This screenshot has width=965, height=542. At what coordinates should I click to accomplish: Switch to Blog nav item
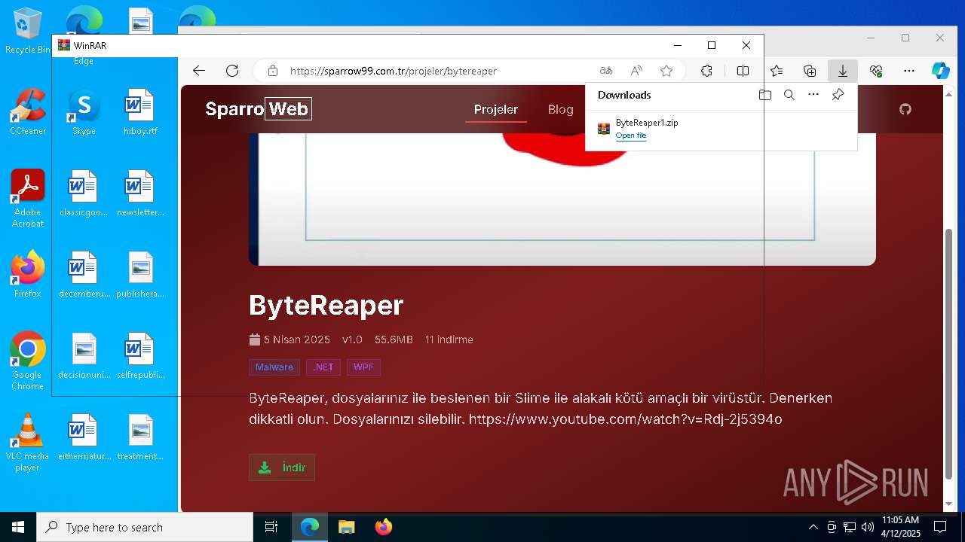560,109
